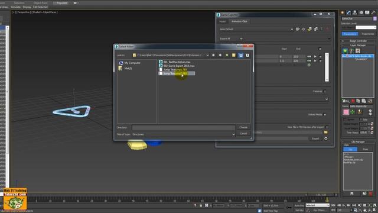The width and height of the screenshot is (378, 213).
Task: Click the save preset icon in Game Exporter
Action: (x=298, y=29)
